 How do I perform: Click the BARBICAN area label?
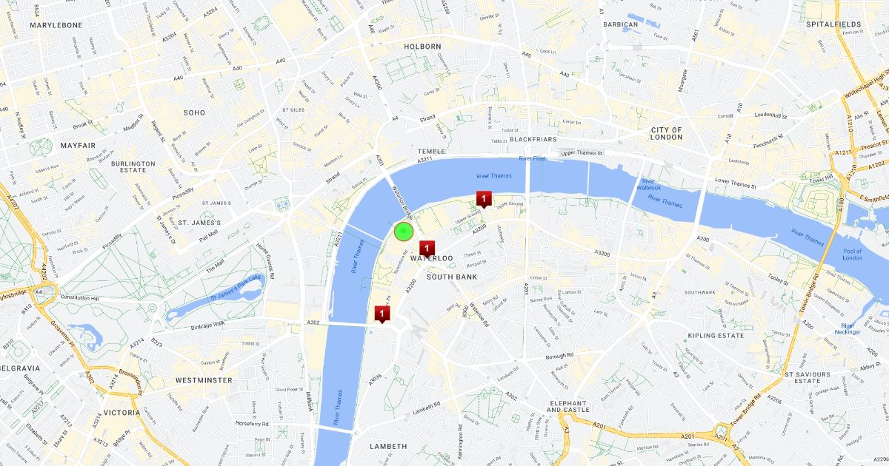click(621, 24)
